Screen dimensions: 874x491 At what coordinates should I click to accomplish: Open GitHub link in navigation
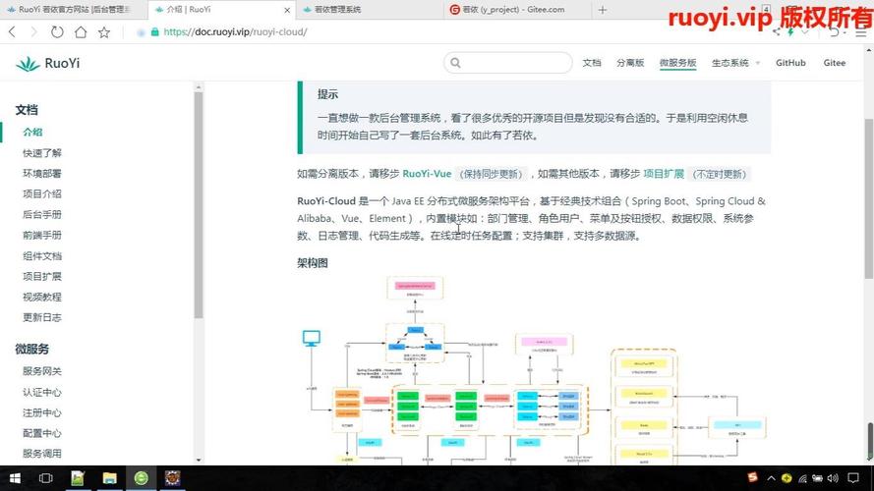(x=790, y=63)
